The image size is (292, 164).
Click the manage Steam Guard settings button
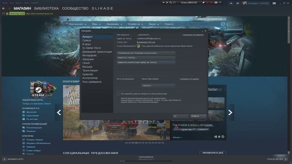146,53
